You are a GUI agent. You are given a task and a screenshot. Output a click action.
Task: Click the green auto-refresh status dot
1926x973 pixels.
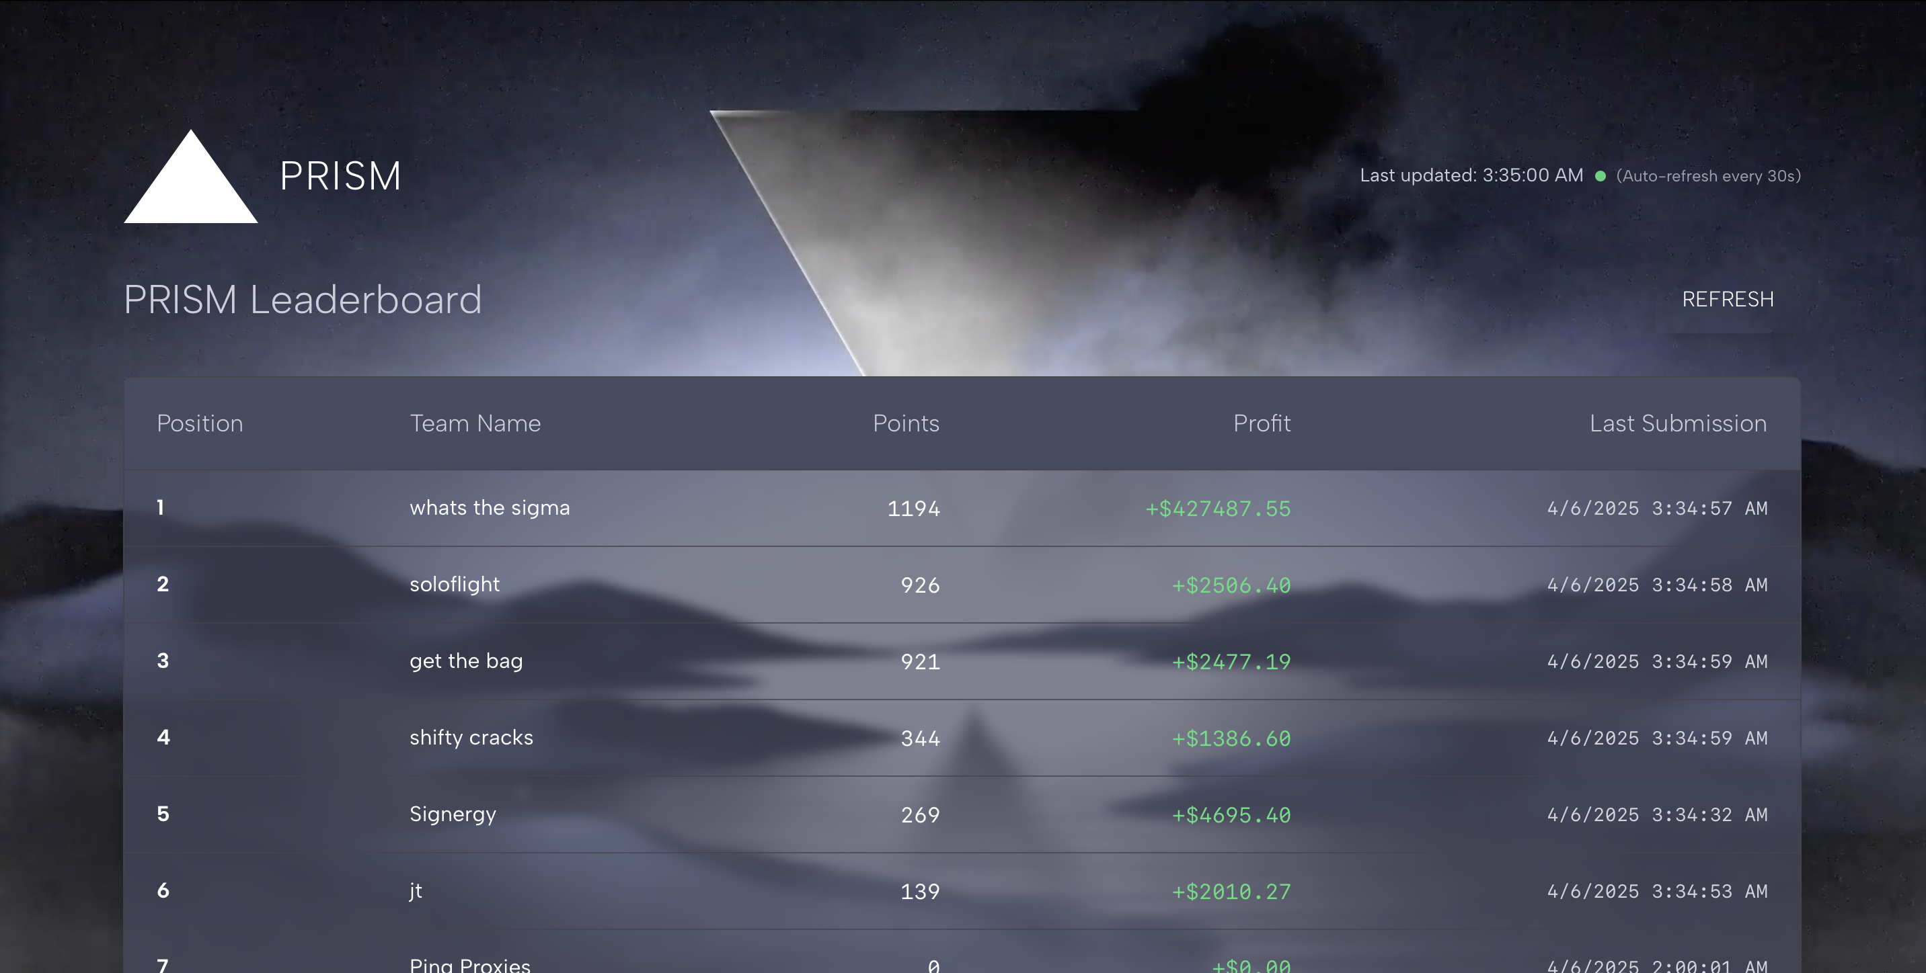(x=1600, y=176)
